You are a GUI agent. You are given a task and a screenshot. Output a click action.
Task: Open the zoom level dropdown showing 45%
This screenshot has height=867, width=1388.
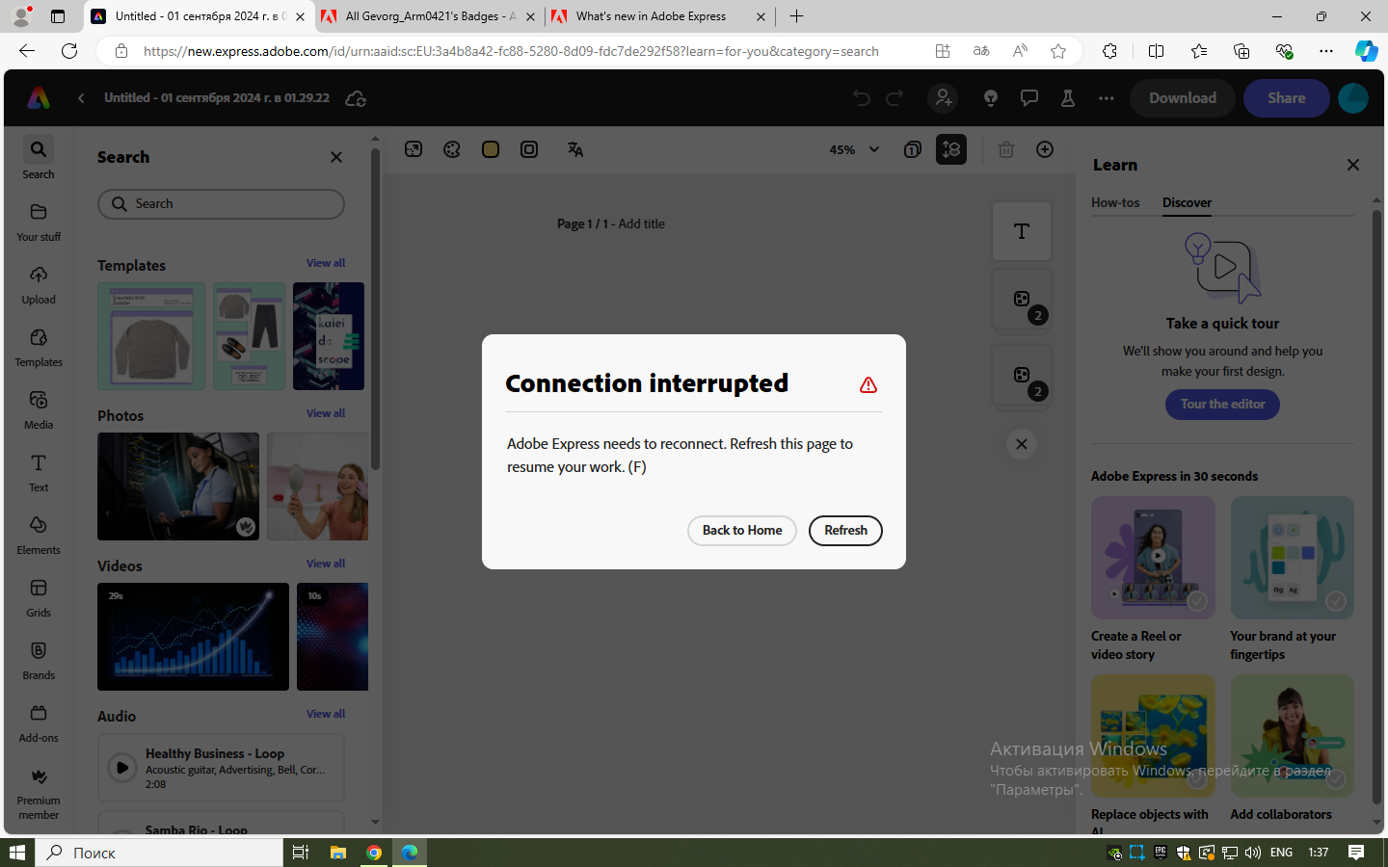point(853,149)
